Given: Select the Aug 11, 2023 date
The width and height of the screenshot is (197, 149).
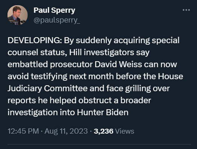Looking at the screenshot, I should pos(66,131).
